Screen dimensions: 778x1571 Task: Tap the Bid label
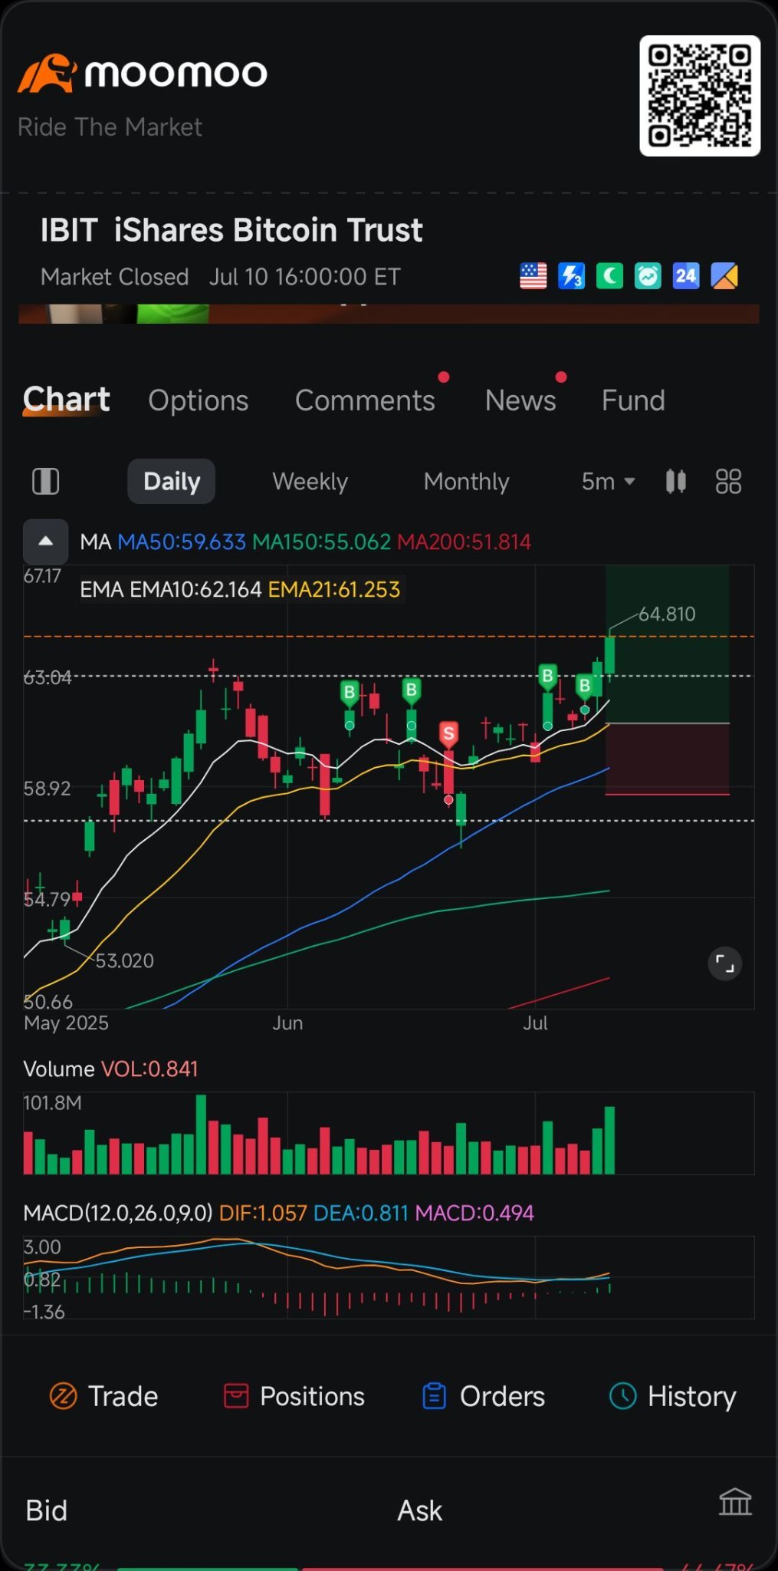pos(47,1510)
